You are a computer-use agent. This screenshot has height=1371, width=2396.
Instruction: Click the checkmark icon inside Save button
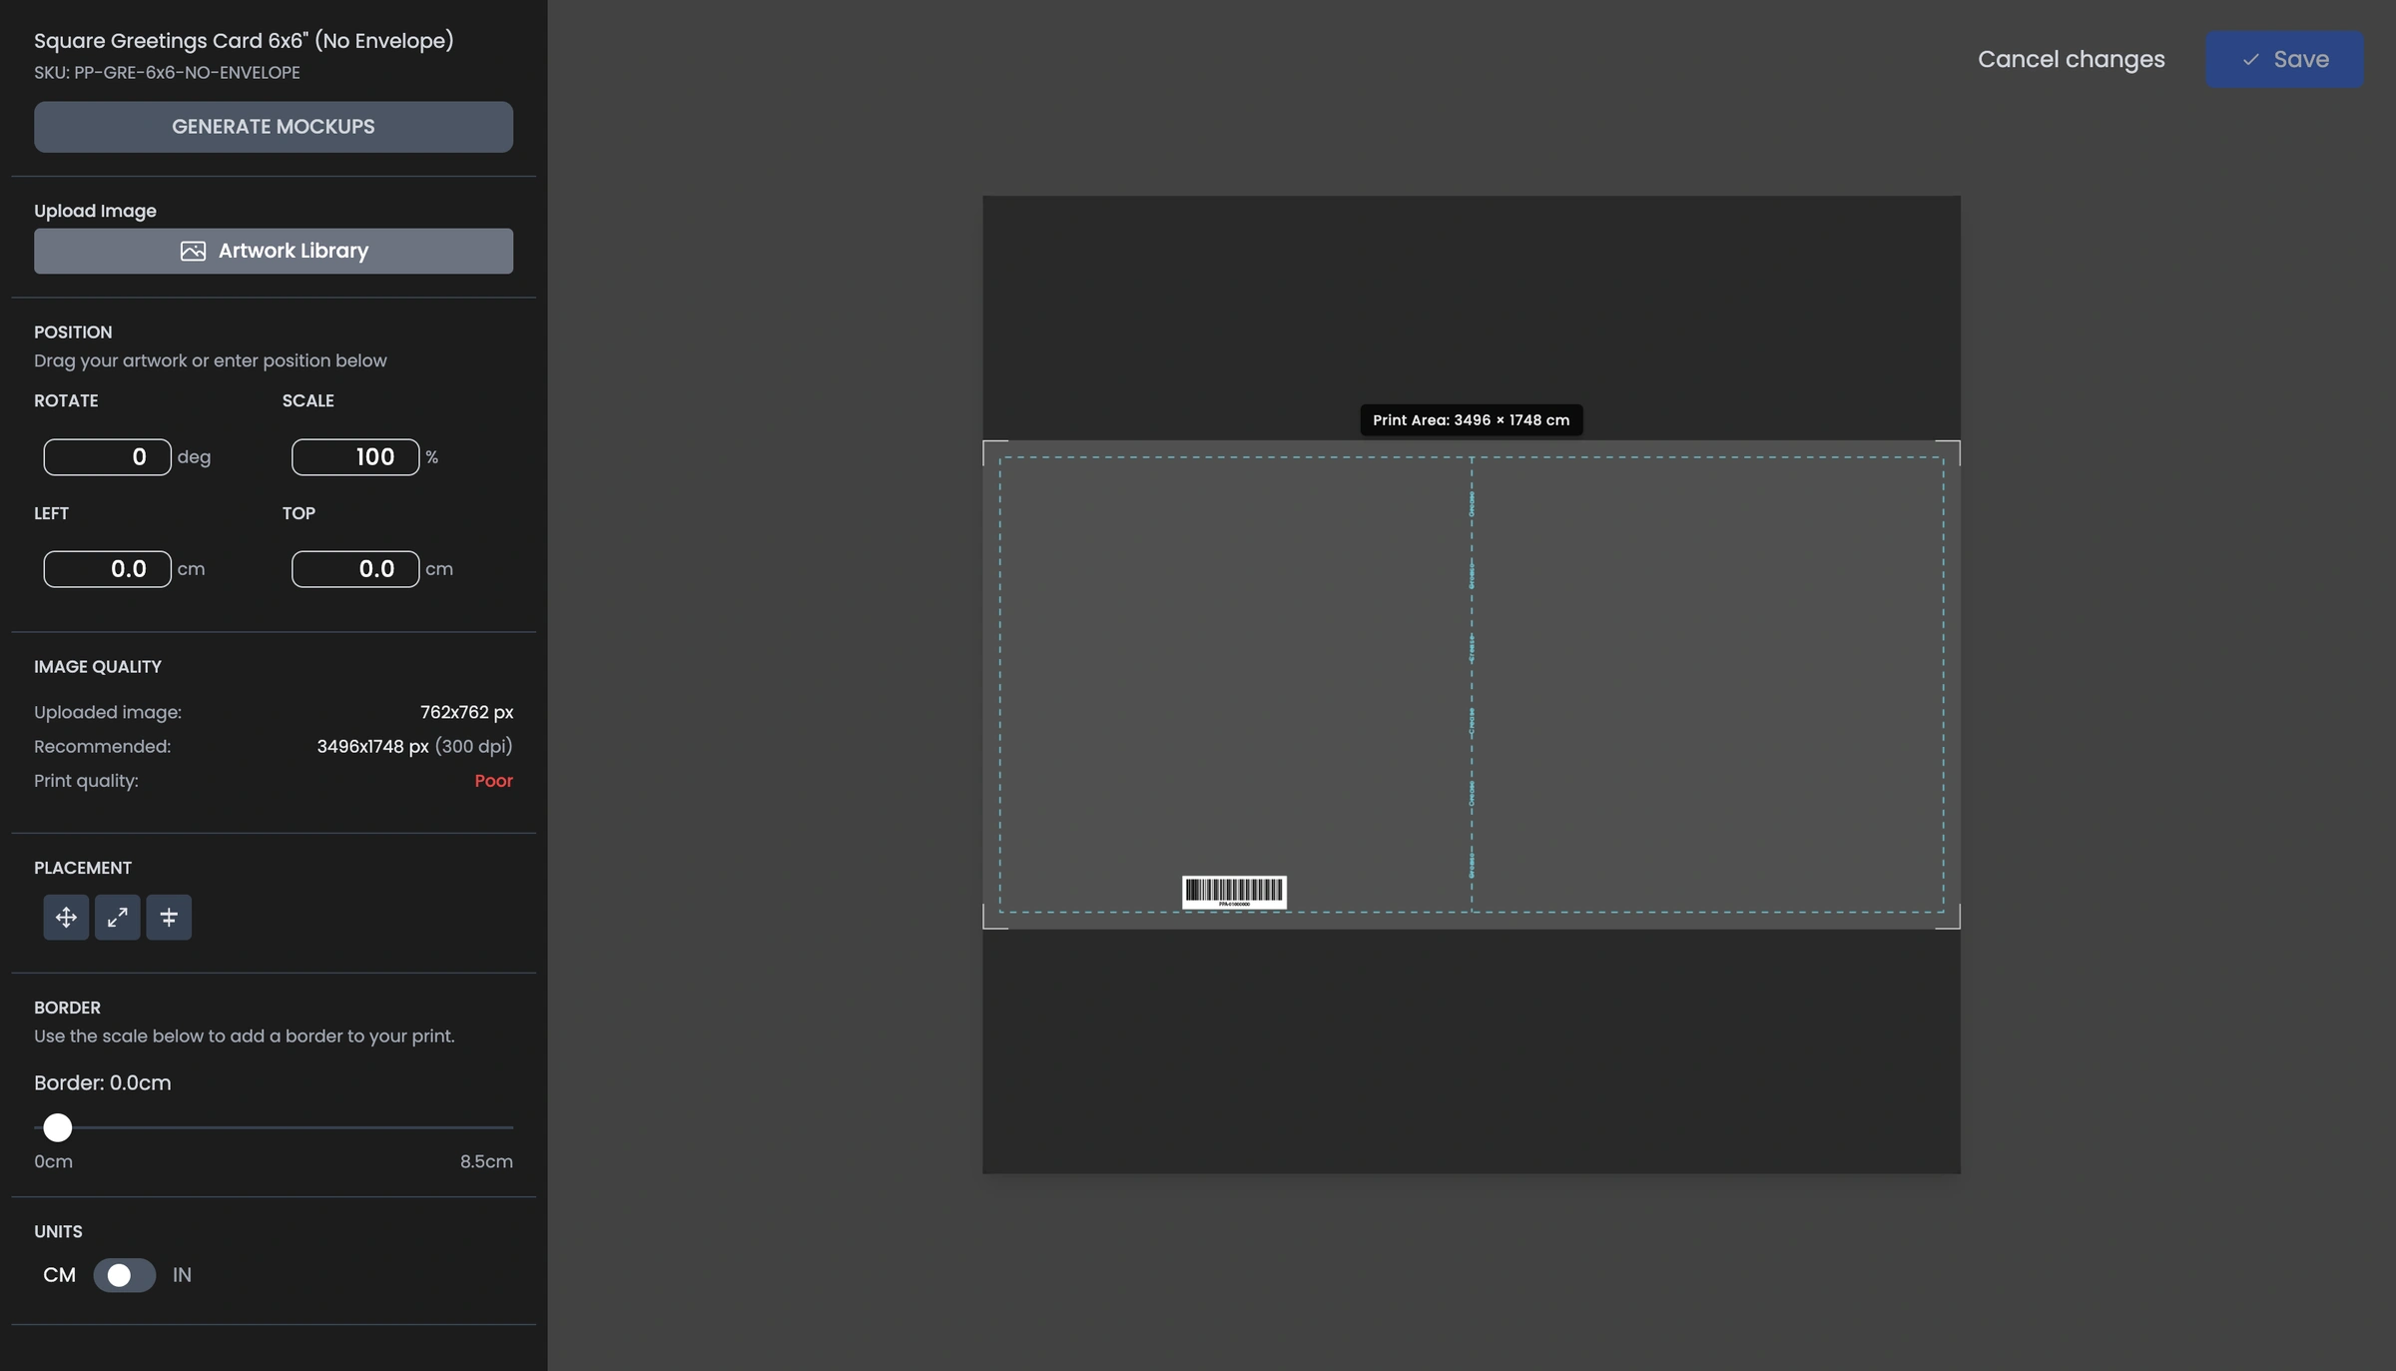(2249, 60)
